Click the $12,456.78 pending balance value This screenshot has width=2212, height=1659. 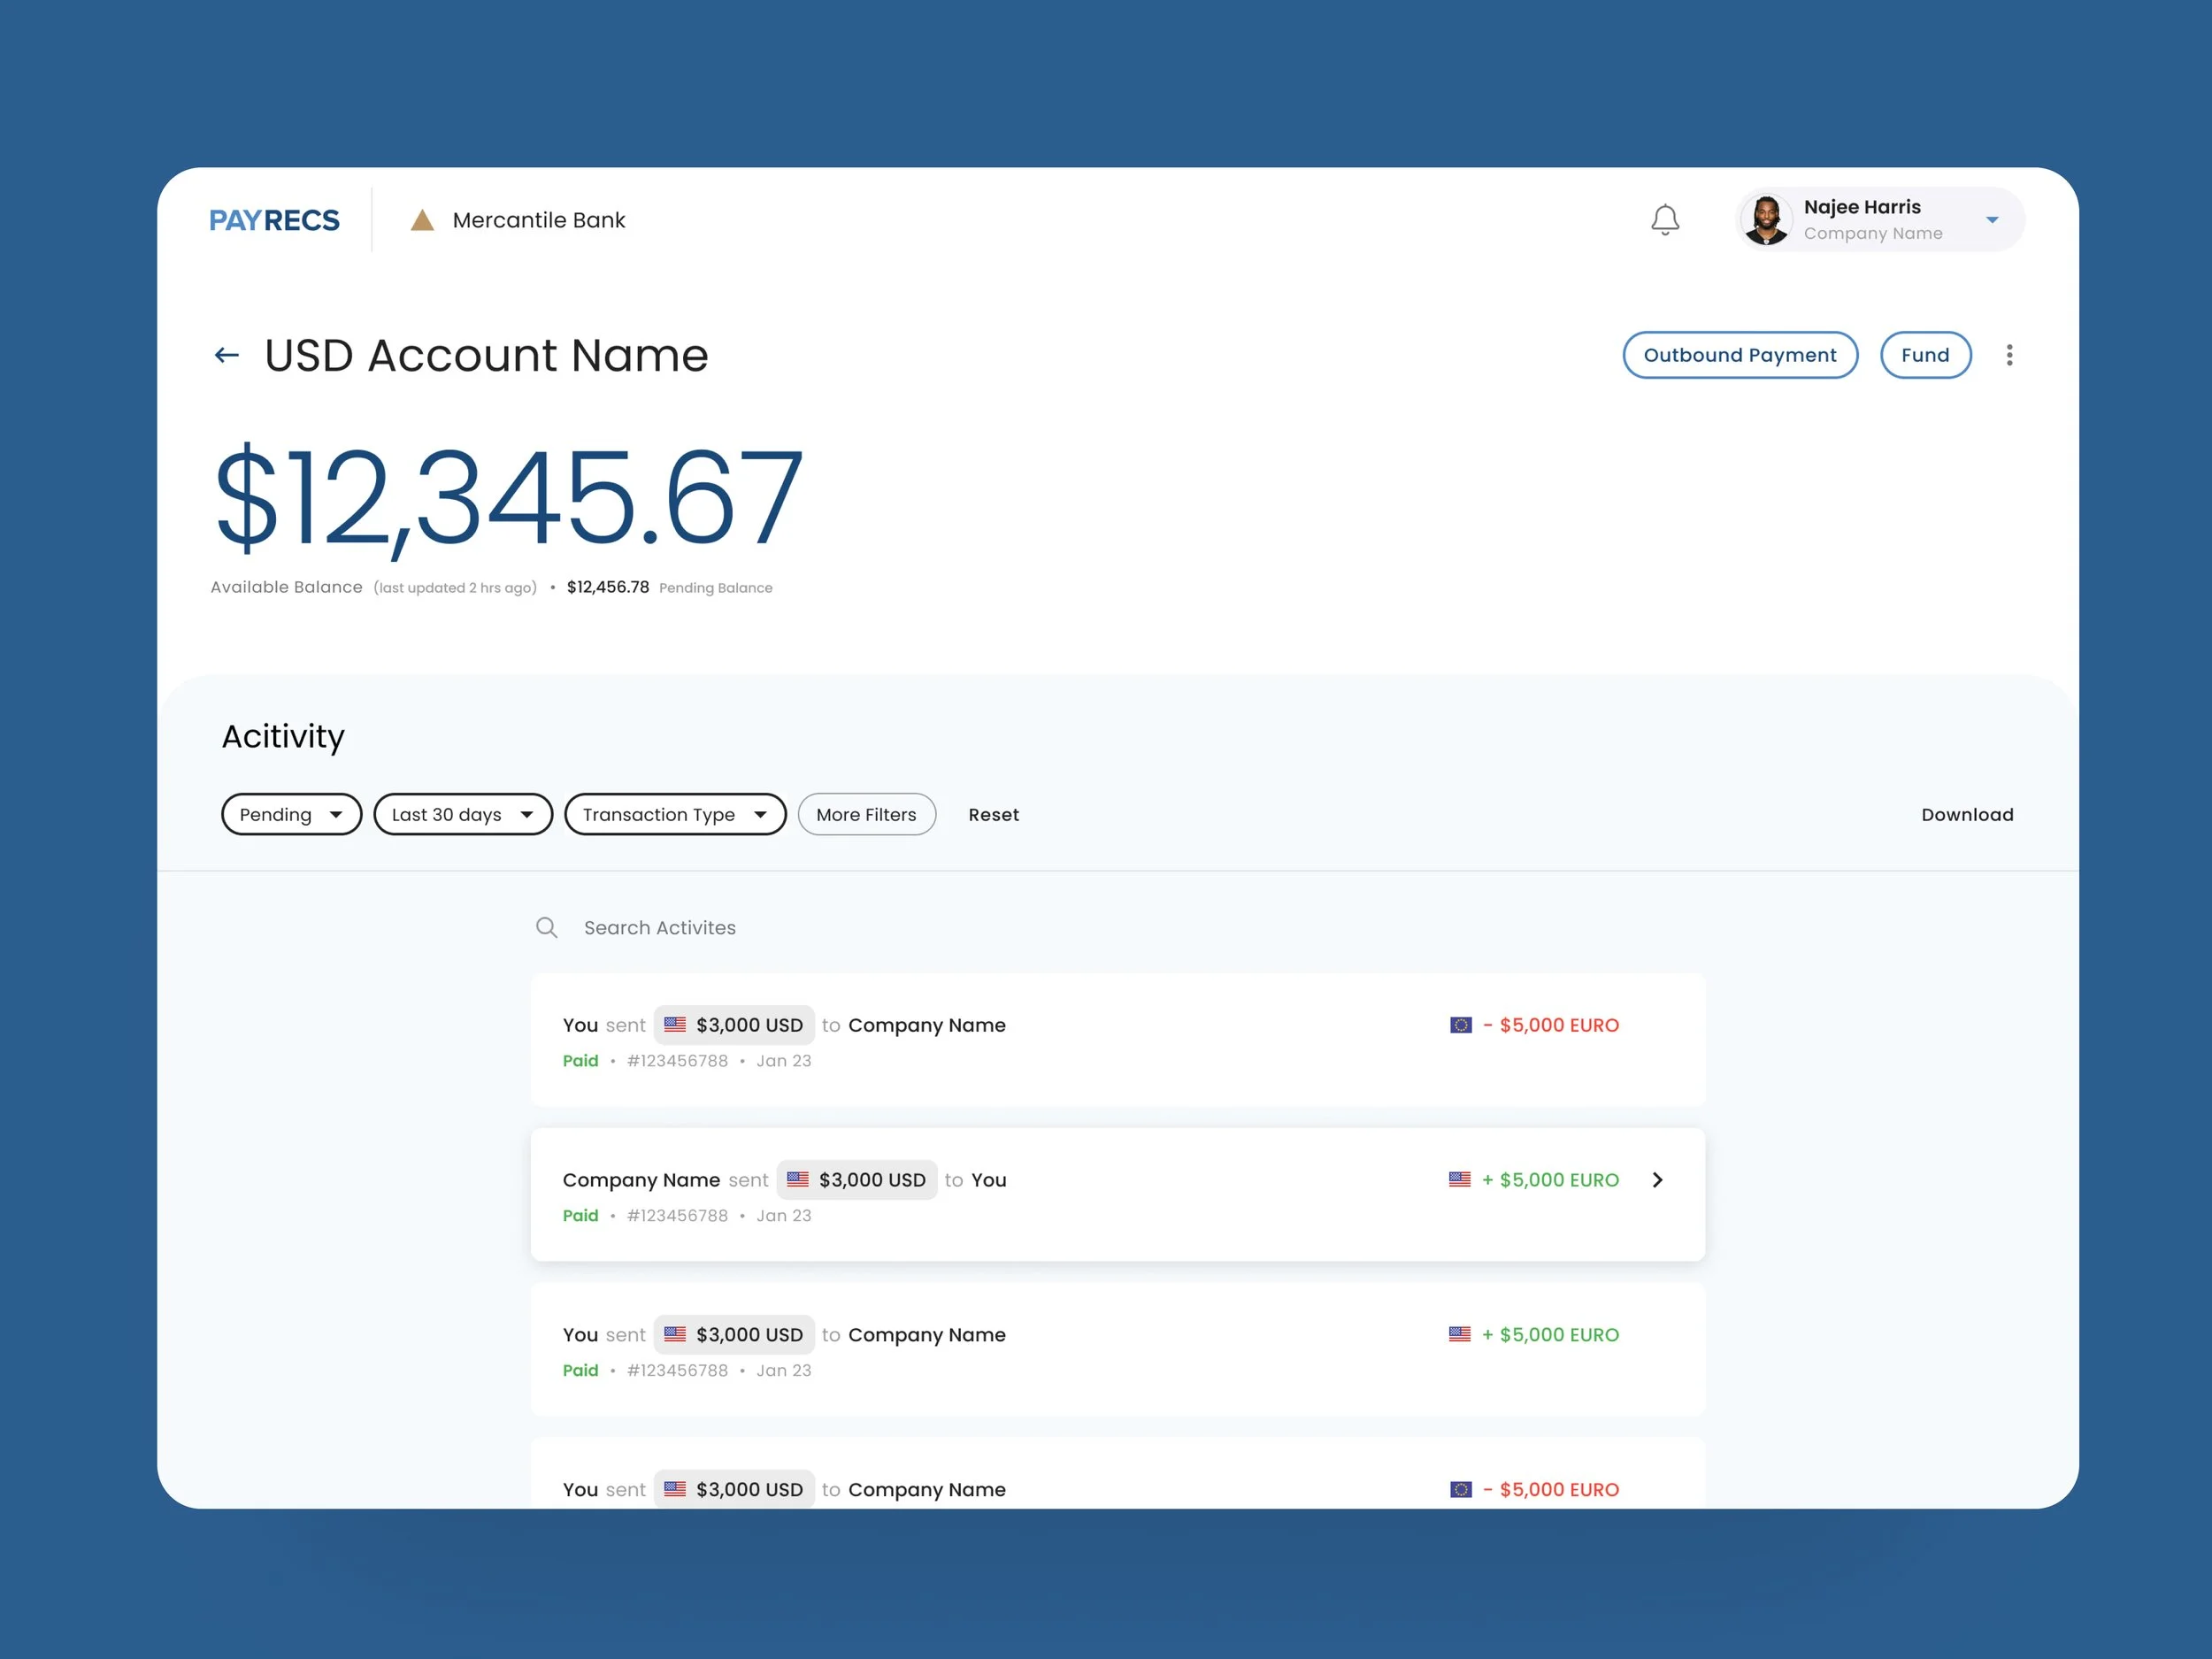click(607, 587)
